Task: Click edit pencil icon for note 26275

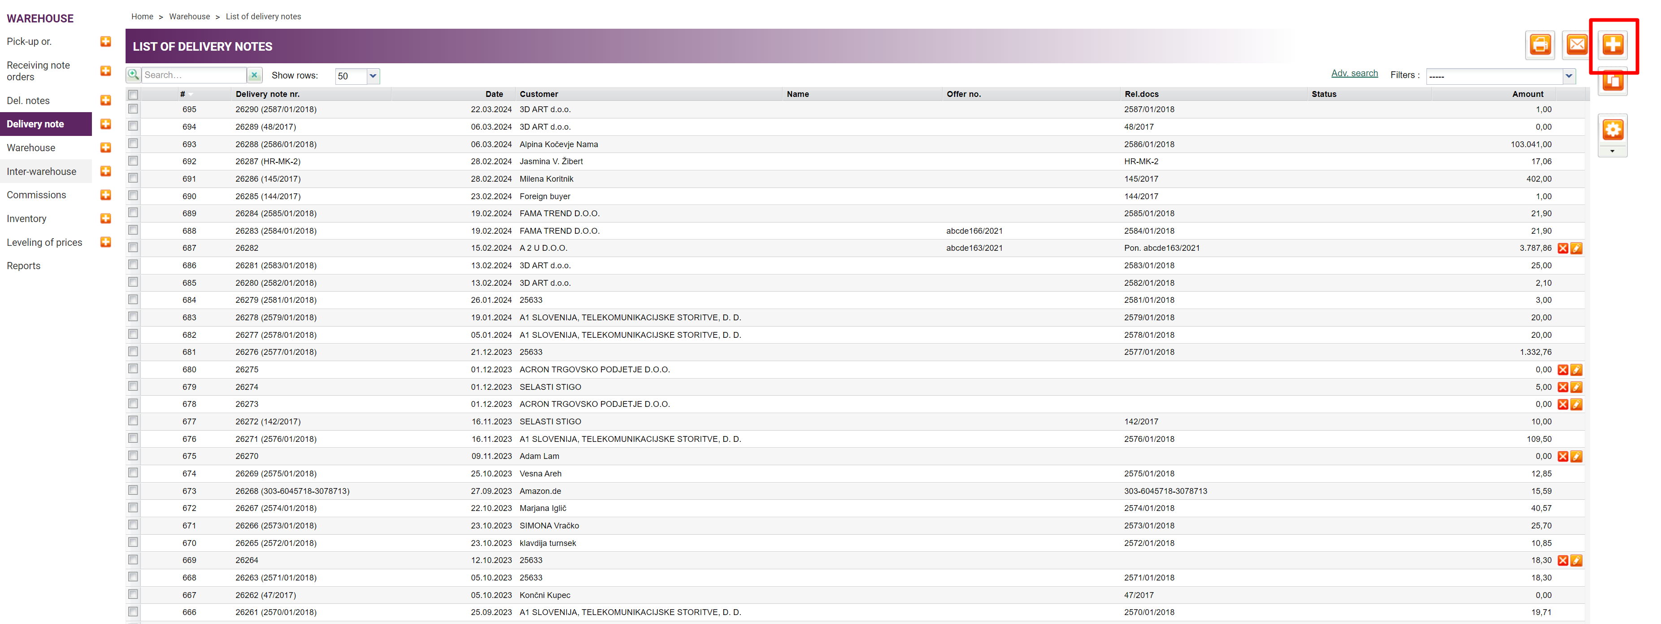Action: pos(1576,370)
